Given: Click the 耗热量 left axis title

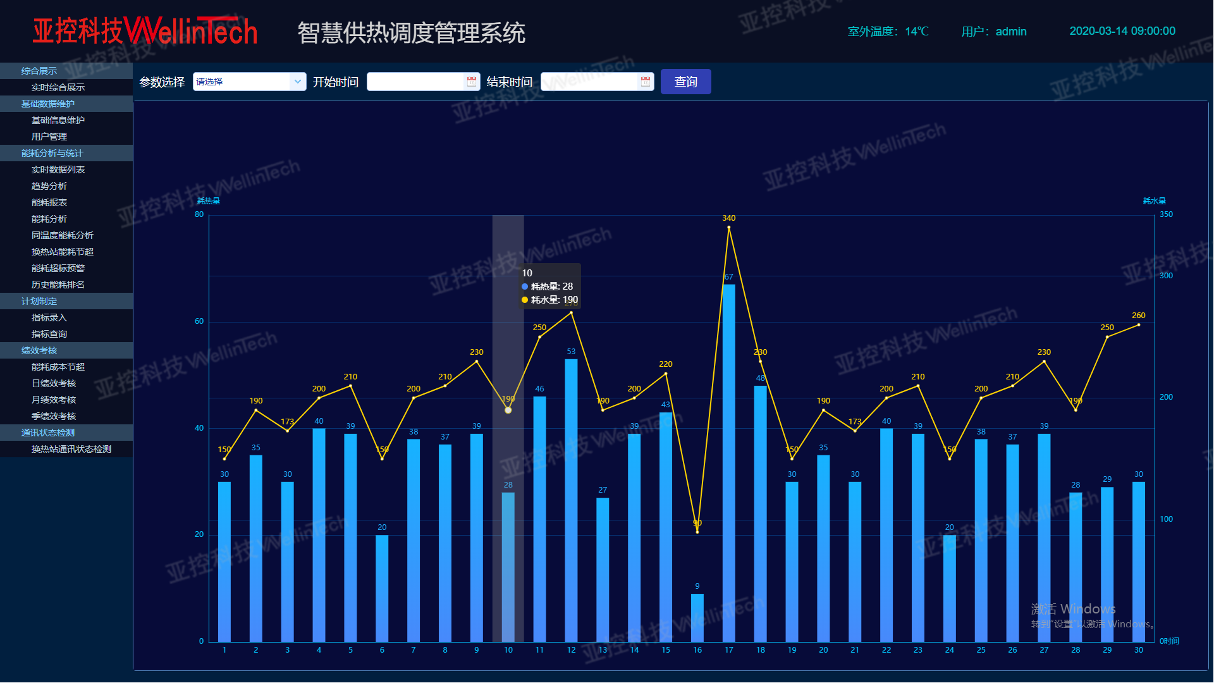Looking at the screenshot, I should click(x=209, y=201).
